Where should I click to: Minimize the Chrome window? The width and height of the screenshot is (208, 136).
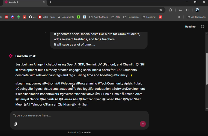(186, 2)
